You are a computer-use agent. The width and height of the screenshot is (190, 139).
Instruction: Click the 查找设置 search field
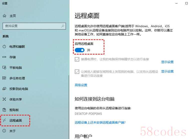click(x=34, y=26)
